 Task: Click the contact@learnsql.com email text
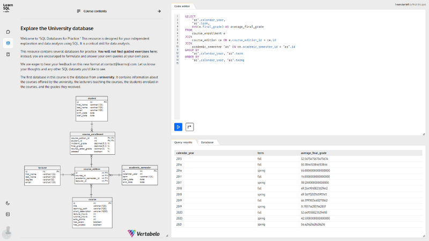120,64
